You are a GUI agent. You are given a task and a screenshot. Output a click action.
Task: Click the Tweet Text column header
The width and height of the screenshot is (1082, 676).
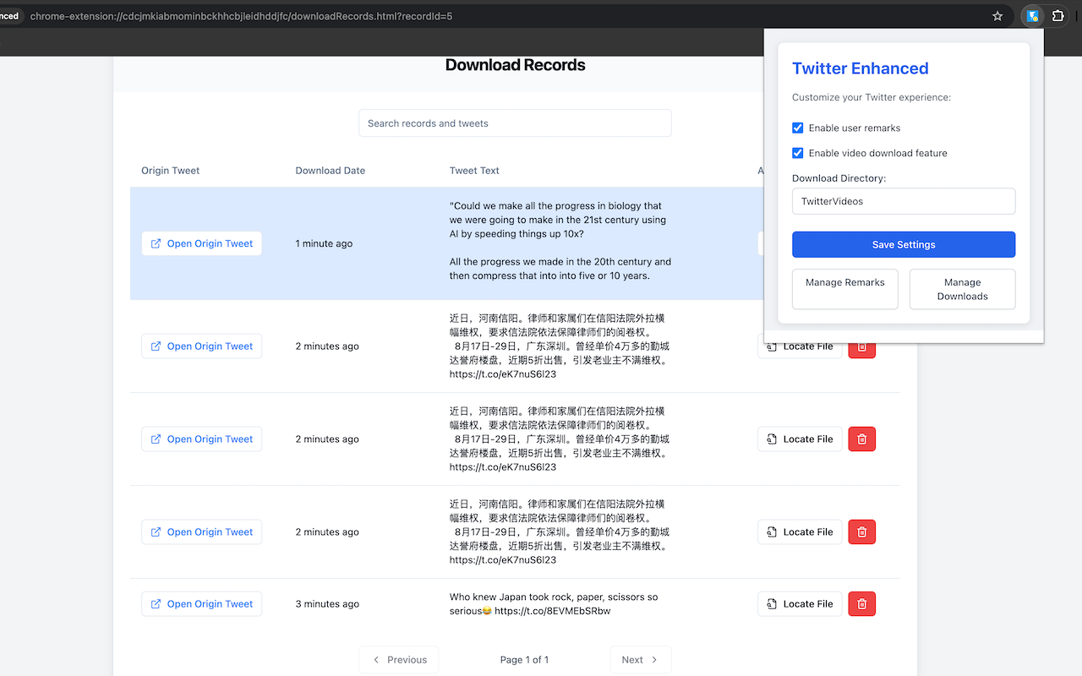coord(474,171)
